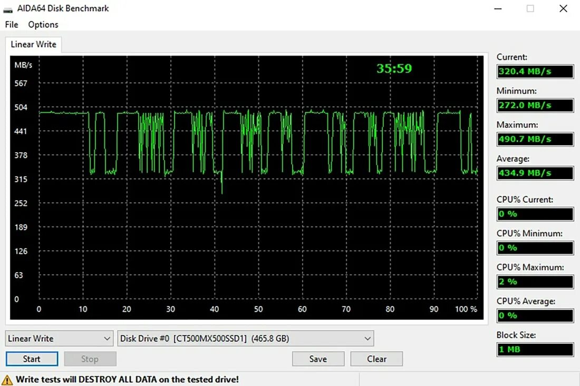
Task: Open the File menu
Action: tap(12, 25)
